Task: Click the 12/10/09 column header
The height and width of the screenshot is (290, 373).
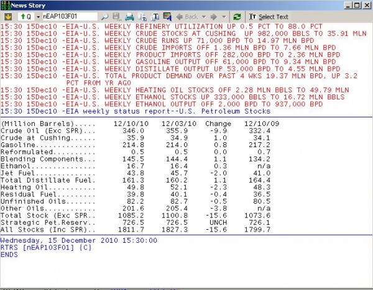Action: tap(262, 124)
